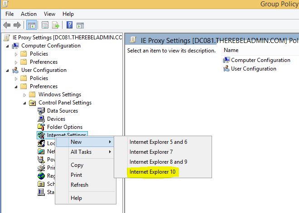Image resolution: width=299 pixels, height=213 pixels.
Task: Click the Devices icon
Action: point(41,119)
